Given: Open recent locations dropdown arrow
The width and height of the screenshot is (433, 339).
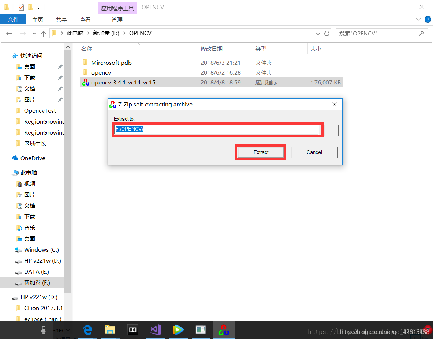Looking at the screenshot, I should point(34,34).
